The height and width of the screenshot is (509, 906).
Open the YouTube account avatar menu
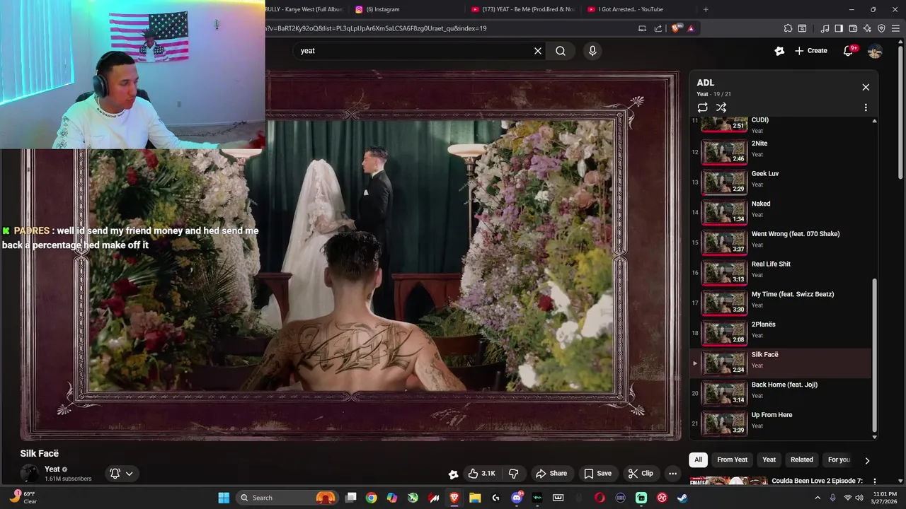(875, 51)
